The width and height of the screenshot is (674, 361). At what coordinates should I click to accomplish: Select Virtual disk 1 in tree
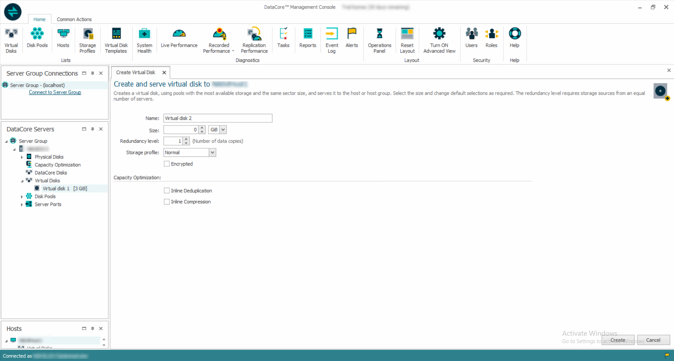[56, 188]
